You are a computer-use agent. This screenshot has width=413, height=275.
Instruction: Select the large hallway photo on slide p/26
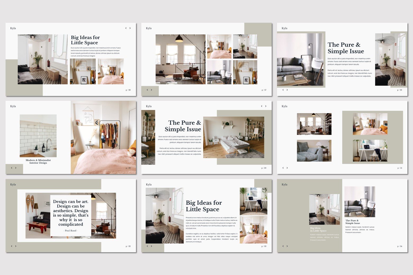pos(43,59)
